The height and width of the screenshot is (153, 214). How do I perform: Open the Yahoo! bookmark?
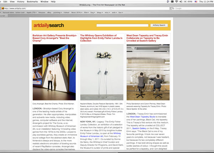(x=66, y=12)
